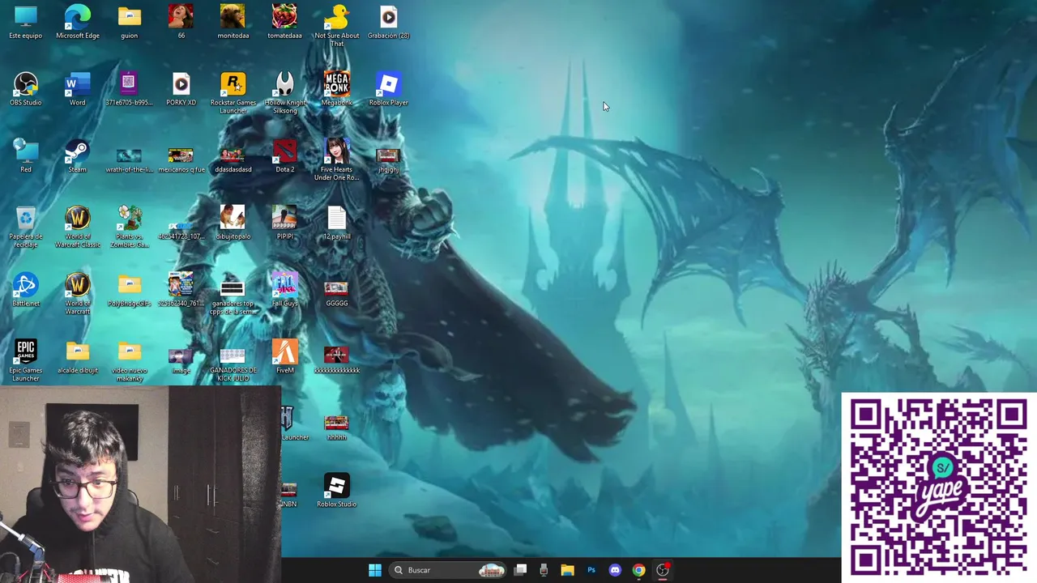Open Discord from the taskbar
The height and width of the screenshot is (583, 1037).
[x=615, y=570]
